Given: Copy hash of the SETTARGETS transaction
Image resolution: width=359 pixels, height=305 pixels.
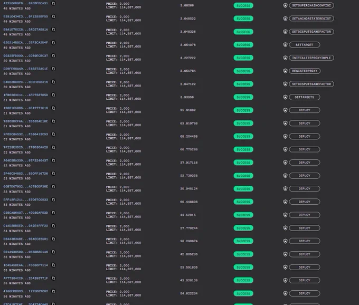Looking at the screenshot, I should click(53, 95).
